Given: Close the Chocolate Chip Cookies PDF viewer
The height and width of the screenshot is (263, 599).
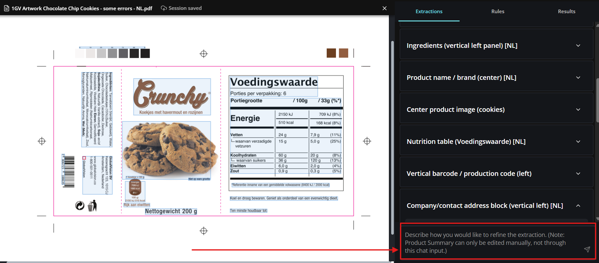Looking at the screenshot, I should pos(385,8).
